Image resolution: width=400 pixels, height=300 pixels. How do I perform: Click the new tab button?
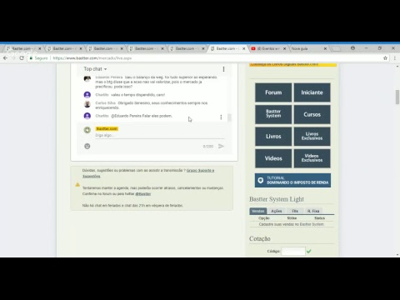point(336,49)
